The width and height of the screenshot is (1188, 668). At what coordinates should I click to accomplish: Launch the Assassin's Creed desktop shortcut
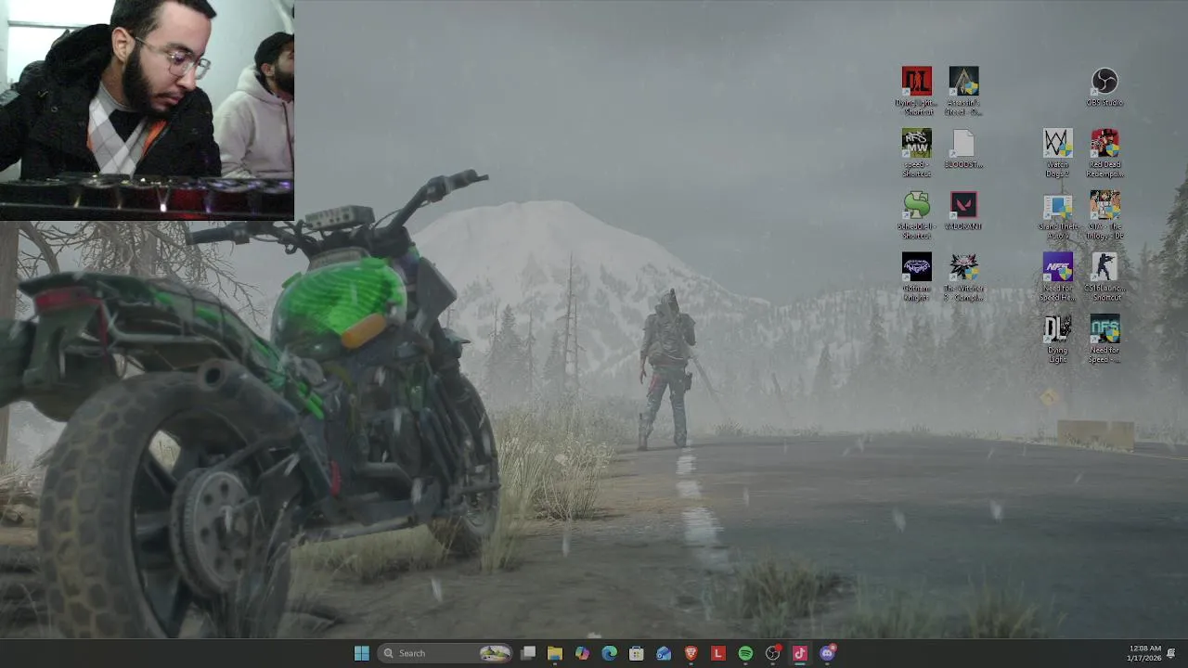click(963, 91)
